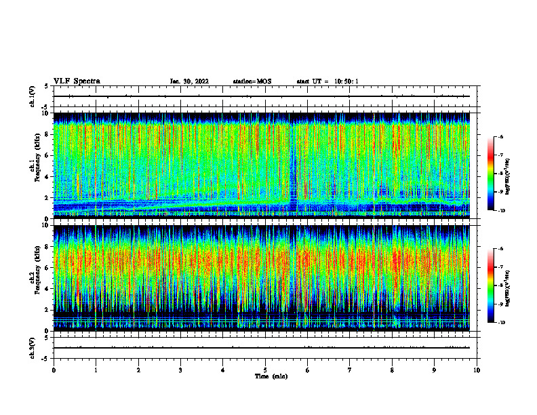Click the time axis tick label "9"
Viewport: 537px width, 415px height.
(434, 370)
